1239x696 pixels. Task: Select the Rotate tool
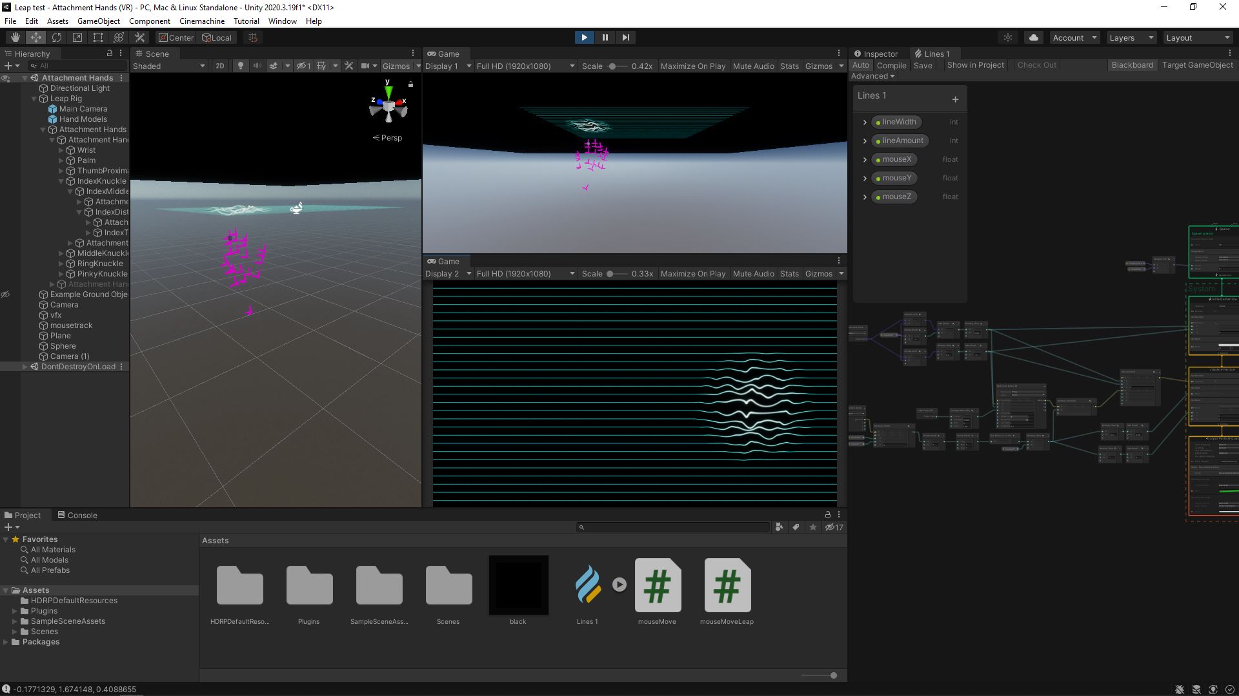[57, 37]
